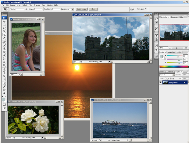Viewport: 189px width, 143px height.
Task: Click the Front Image button
Action: point(82,9)
